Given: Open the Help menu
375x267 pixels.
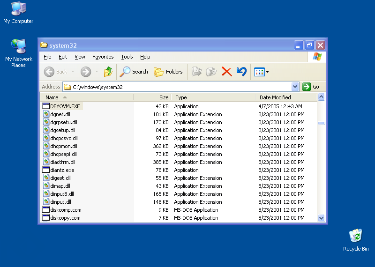Looking at the screenshot, I should click(145, 57).
